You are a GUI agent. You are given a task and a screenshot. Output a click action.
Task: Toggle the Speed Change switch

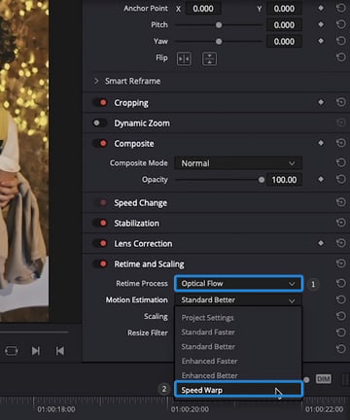tap(100, 203)
